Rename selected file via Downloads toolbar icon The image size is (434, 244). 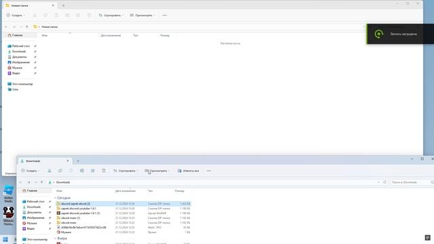(x=82, y=171)
